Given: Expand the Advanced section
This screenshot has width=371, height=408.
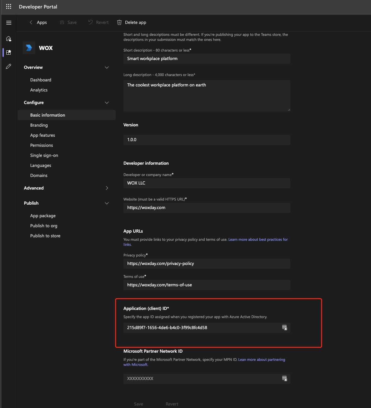Looking at the screenshot, I should pyautogui.click(x=107, y=188).
